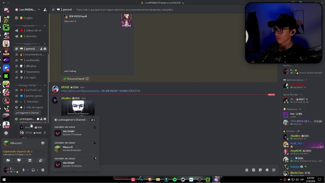
Task: Click the Just Chatting stream thumbnail
Action: 126,21
